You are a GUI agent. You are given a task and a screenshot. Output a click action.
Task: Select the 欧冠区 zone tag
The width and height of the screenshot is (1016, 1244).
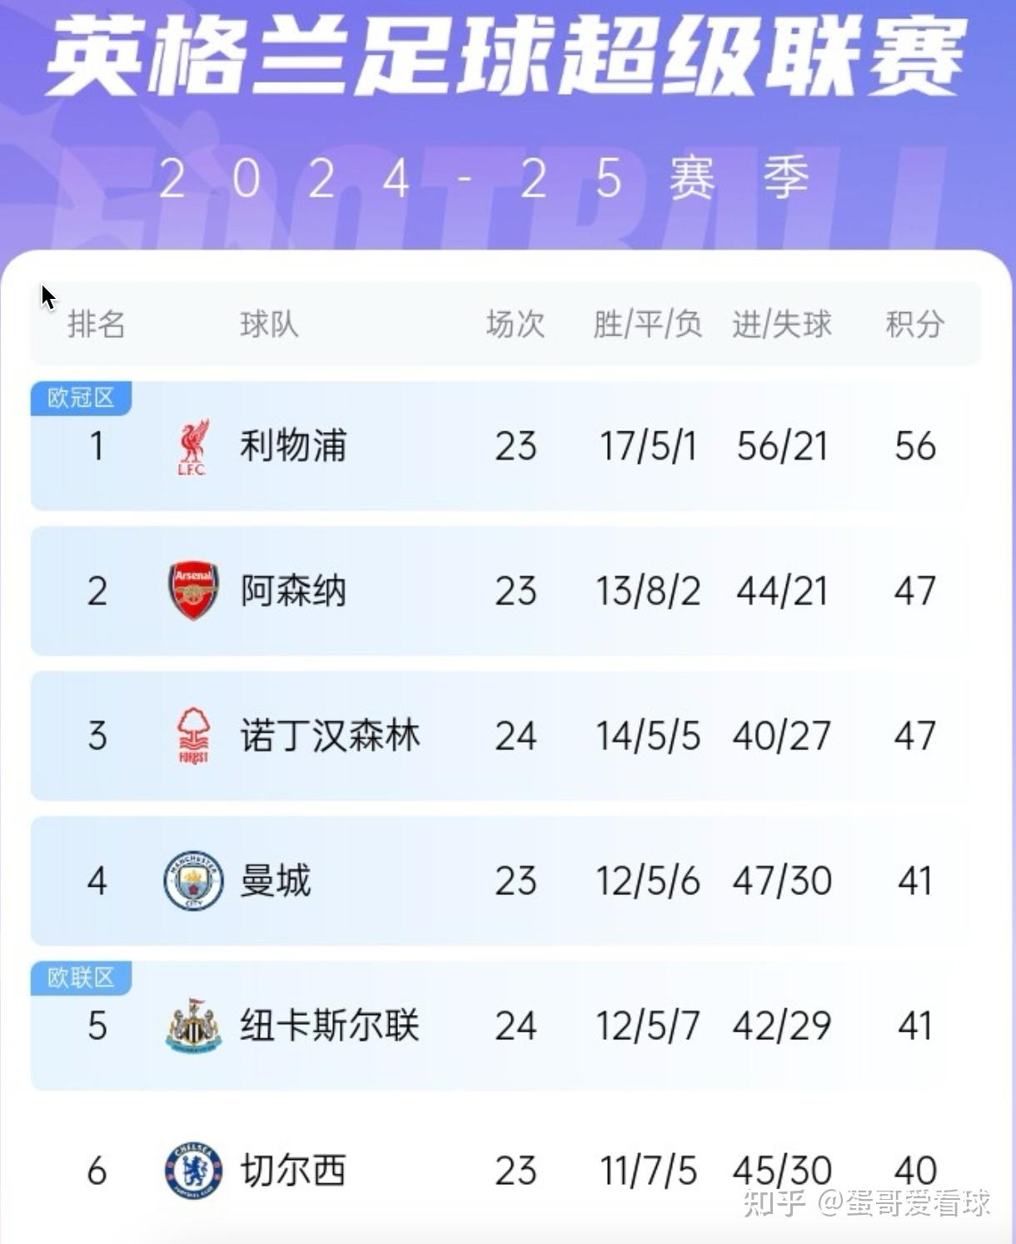coord(81,398)
